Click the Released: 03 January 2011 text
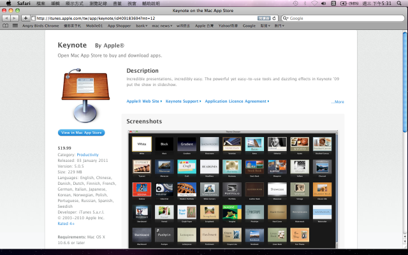Viewport: 408px width, 255px height. [x=83, y=160]
